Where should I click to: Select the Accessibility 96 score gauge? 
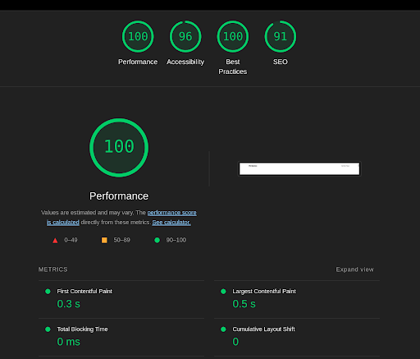point(185,36)
